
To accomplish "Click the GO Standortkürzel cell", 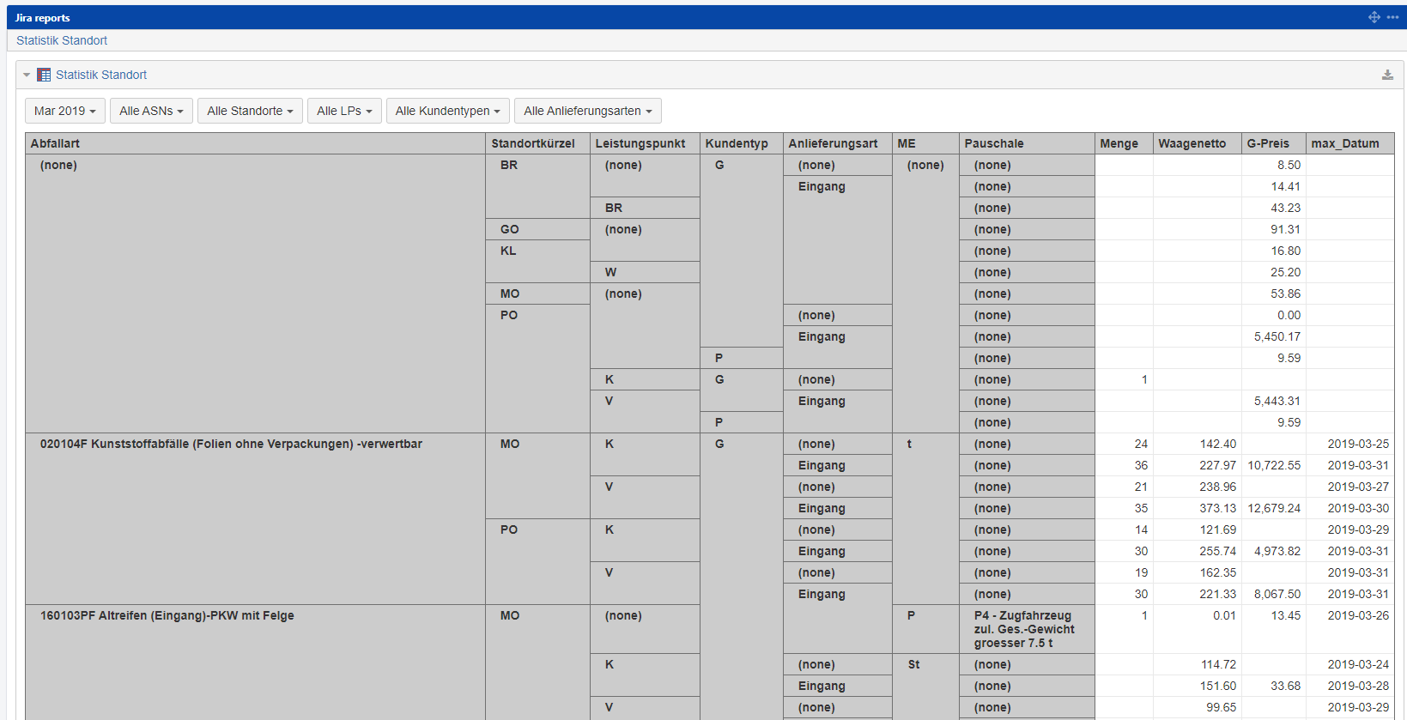I will pyautogui.click(x=538, y=229).
